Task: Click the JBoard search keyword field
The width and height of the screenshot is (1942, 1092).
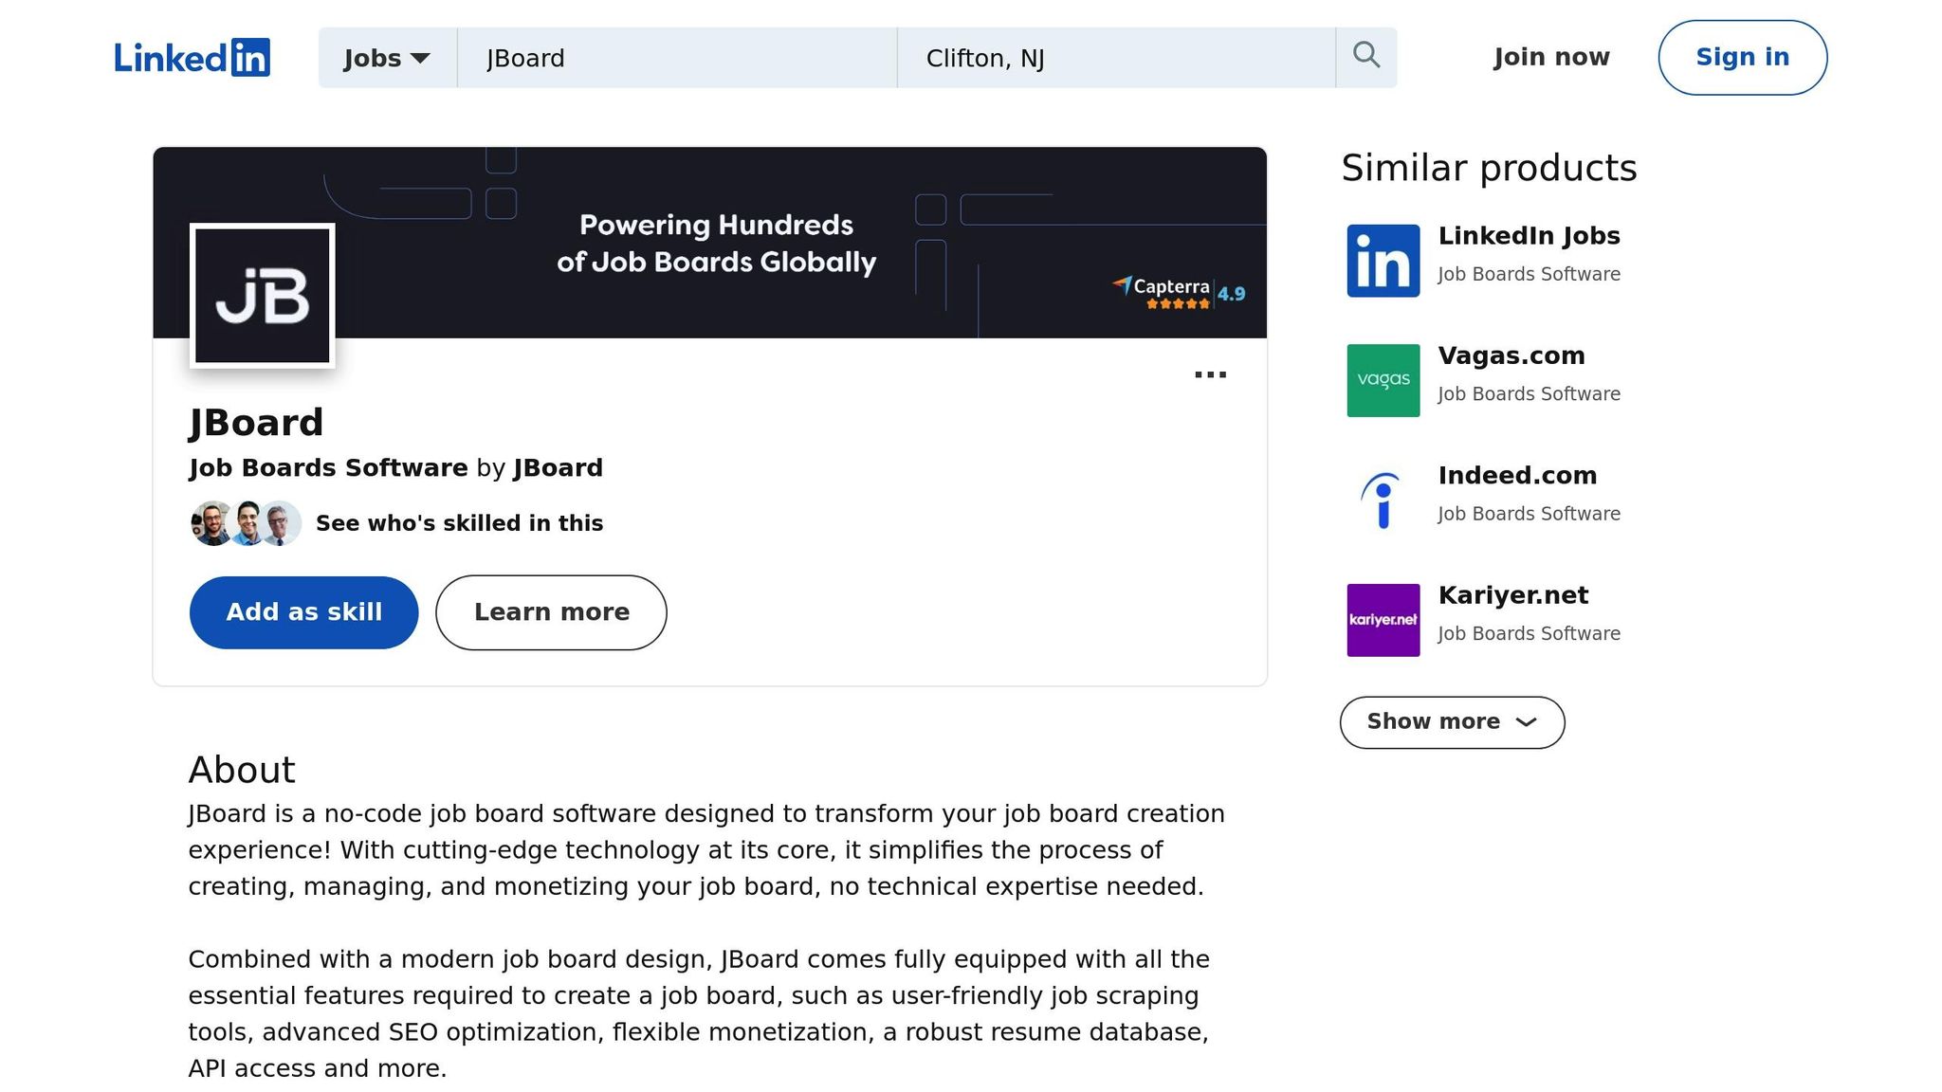Action: (677, 58)
